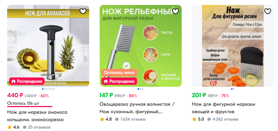Open 1 634 отзыва reviews

point(130,119)
